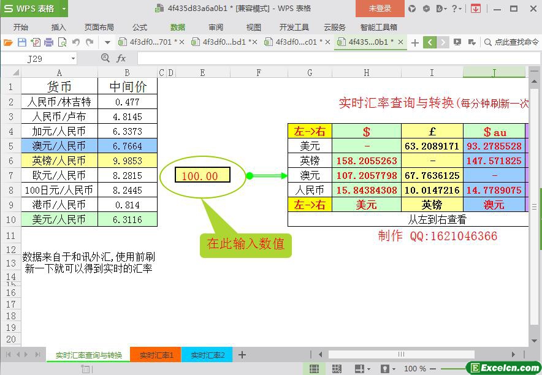Click the command search magnifier box
This screenshot has height=375, width=542.
[x=511, y=42]
